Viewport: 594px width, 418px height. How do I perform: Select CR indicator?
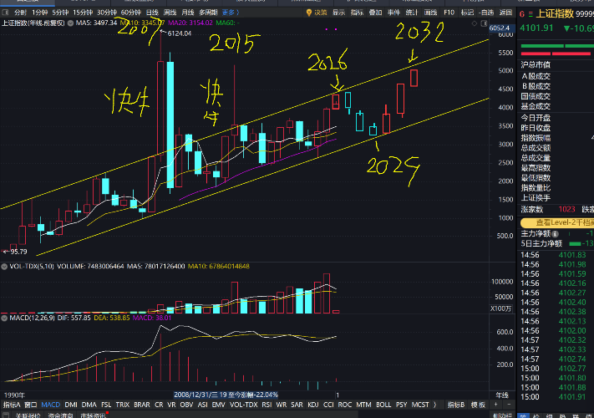(x=159, y=405)
